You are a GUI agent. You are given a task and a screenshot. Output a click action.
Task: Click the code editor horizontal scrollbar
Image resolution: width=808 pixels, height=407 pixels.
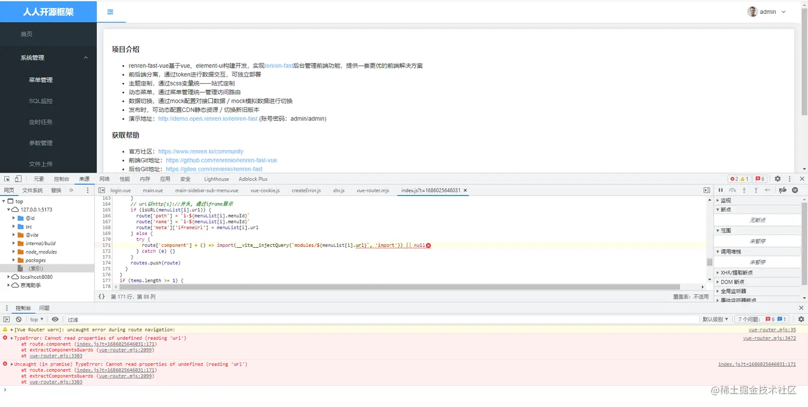(x=399, y=287)
